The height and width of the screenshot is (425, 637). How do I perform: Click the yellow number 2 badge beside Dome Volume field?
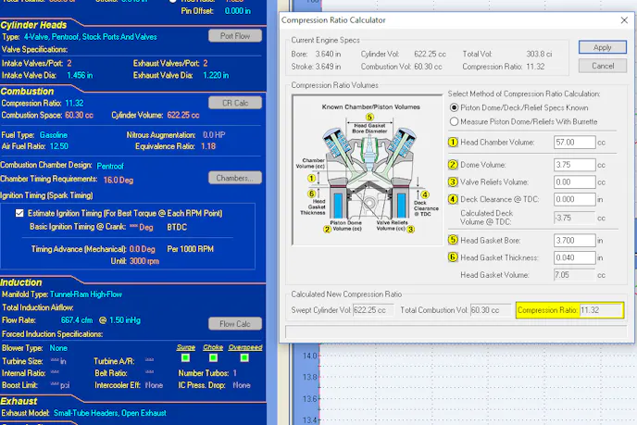pos(454,166)
